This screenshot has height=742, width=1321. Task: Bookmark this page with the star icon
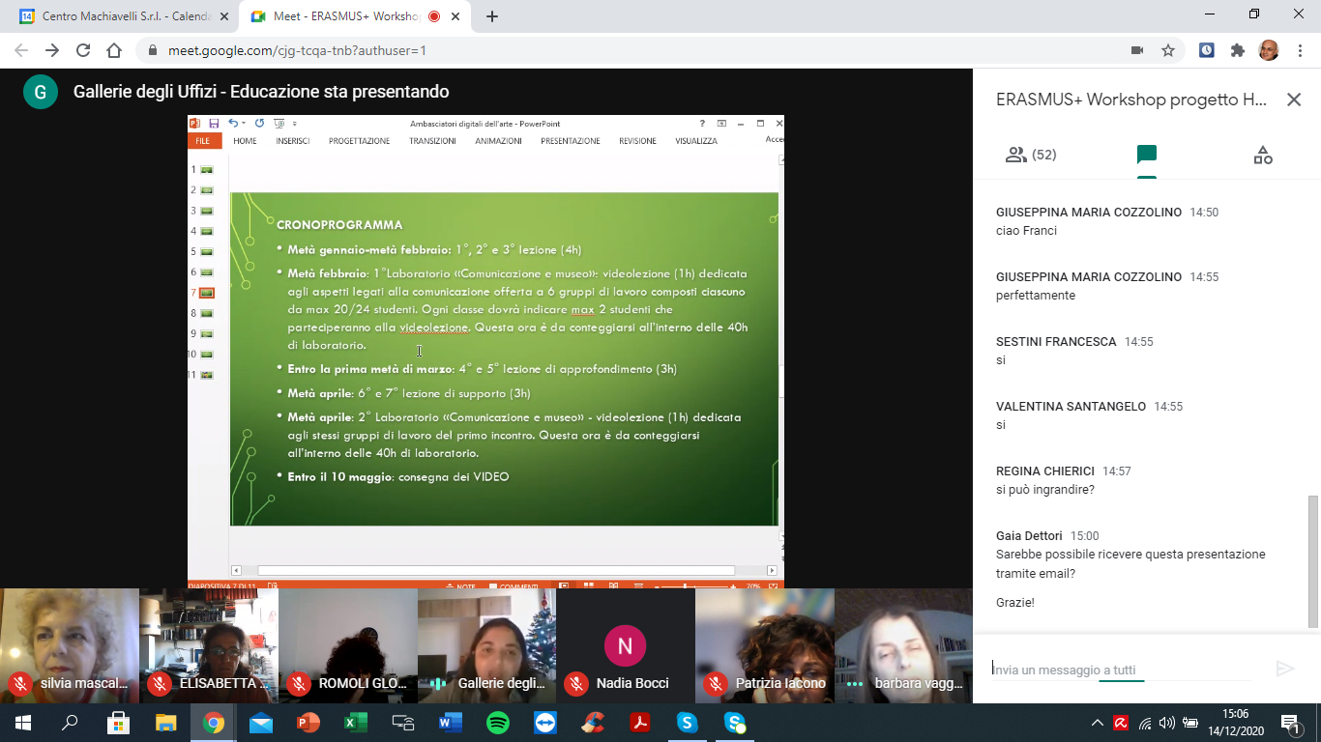(x=1168, y=50)
